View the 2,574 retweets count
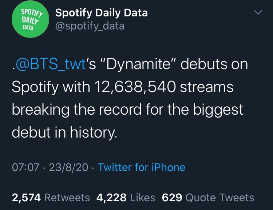Image resolution: width=273 pixels, height=210 pixels. point(26,198)
